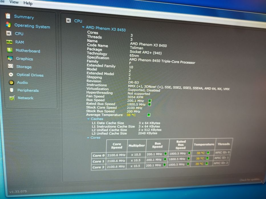Click the CPU chip icon in sidebar
The width and height of the screenshot is (266, 199).
(9, 33)
